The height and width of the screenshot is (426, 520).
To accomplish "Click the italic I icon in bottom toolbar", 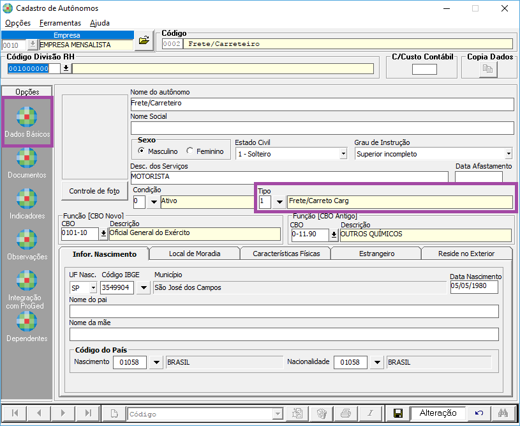I will (371, 413).
